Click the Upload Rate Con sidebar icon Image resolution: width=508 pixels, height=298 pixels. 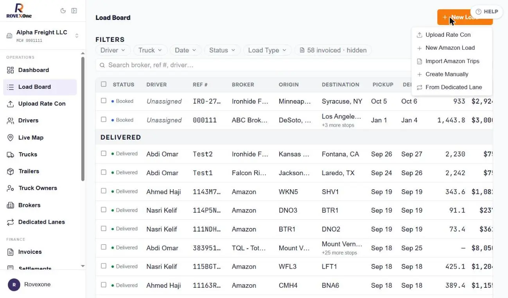(x=11, y=104)
